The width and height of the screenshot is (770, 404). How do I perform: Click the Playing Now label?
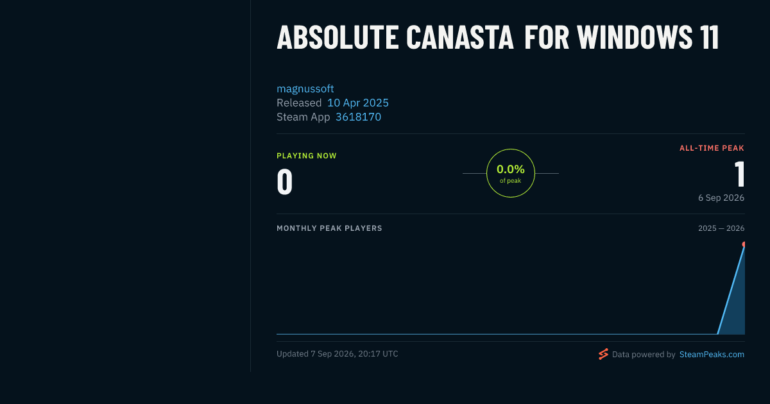pyautogui.click(x=307, y=156)
